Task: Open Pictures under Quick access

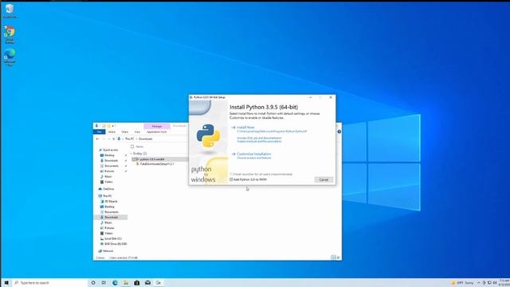Action: click(x=109, y=171)
